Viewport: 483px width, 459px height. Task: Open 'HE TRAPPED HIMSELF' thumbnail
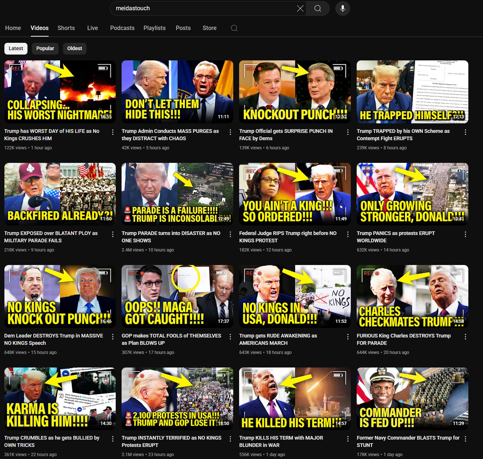(x=412, y=92)
